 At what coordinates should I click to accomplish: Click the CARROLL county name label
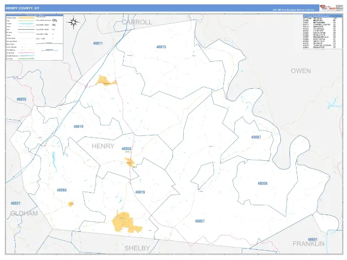137,22
